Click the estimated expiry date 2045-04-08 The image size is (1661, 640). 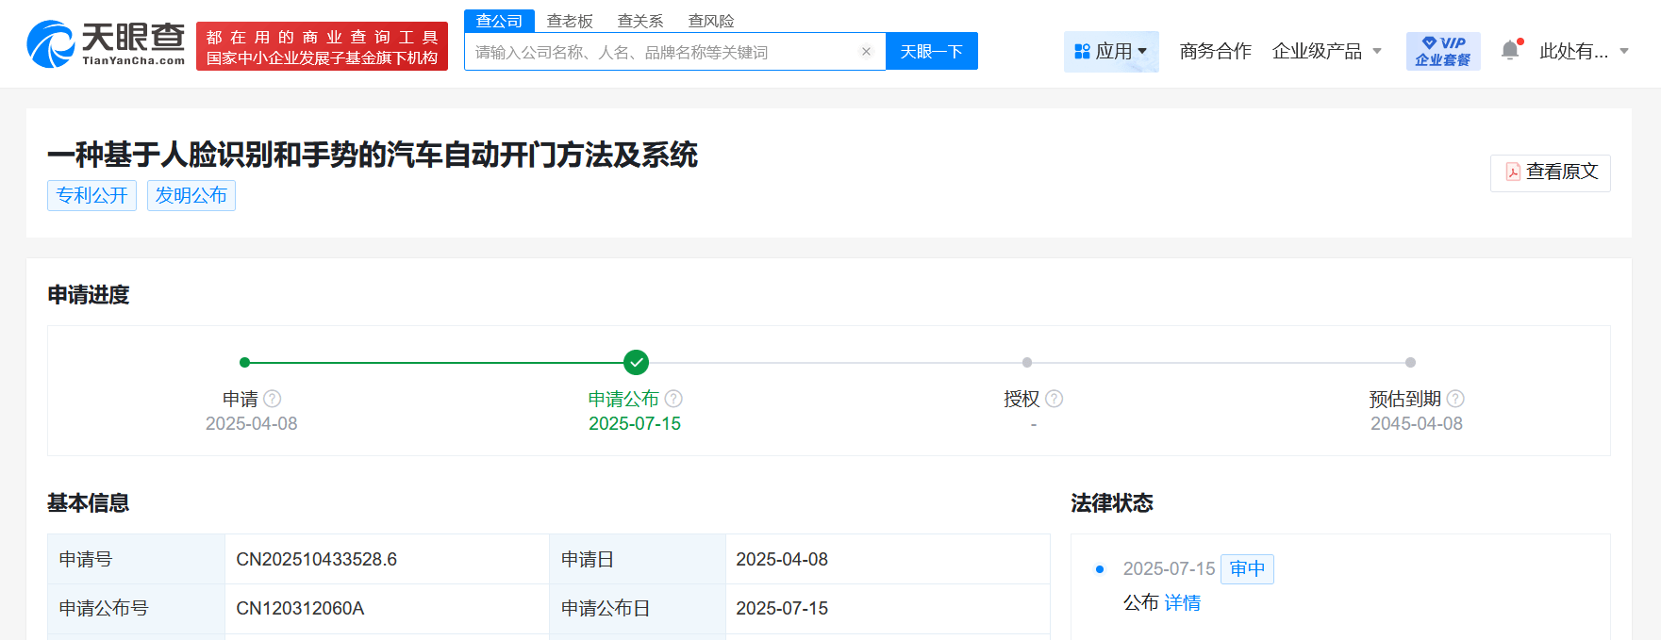(1417, 424)
